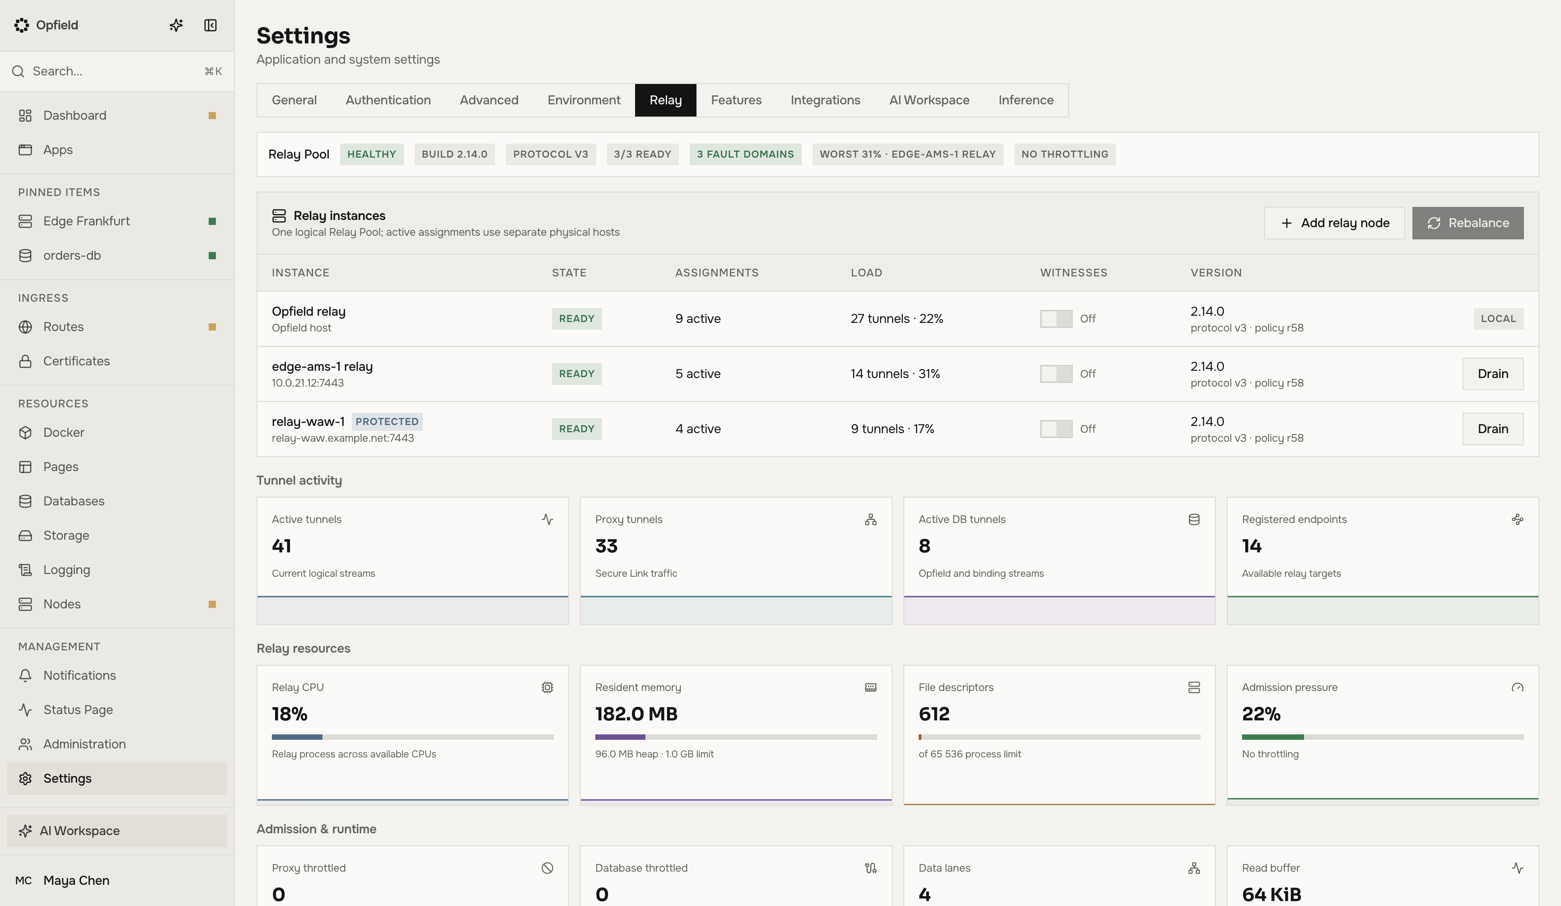This screenshot has width=1561, height=906.
Task: Toggle witnesses for edge-ams-1 relay
Action: [x=1056, y=374]
